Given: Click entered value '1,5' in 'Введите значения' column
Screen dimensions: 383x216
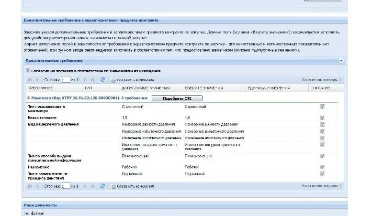Looking at the screenshot, I should [187, 118].
